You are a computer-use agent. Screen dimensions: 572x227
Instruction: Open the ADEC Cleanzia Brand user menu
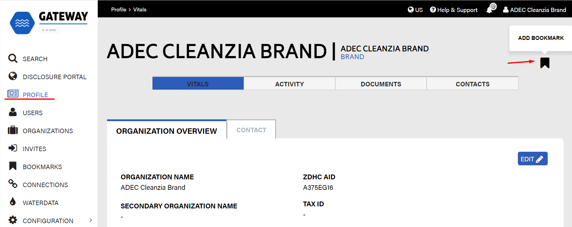[x=534, y=10]
